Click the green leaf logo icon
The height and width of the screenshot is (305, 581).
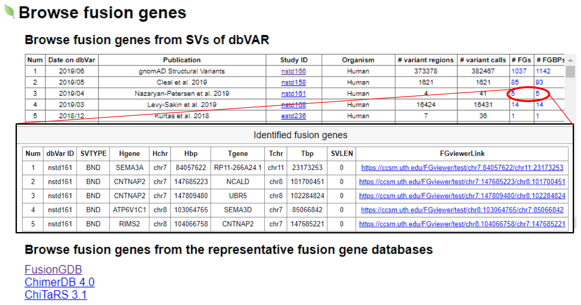click(9, 12)
